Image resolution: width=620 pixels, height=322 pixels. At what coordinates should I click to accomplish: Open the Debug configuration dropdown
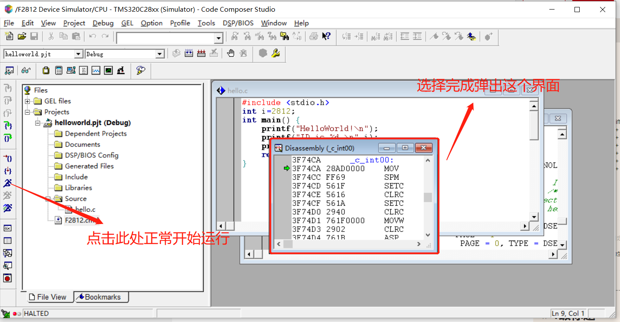click(x=160, y=54)
